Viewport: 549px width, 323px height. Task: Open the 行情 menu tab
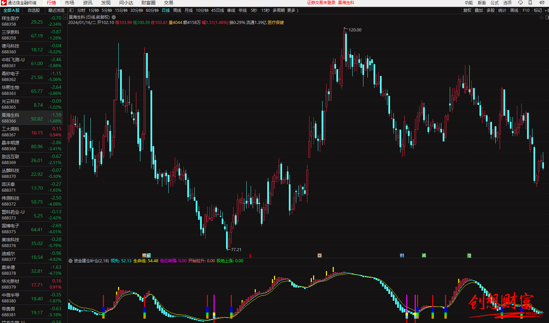[x=51, y=3]
